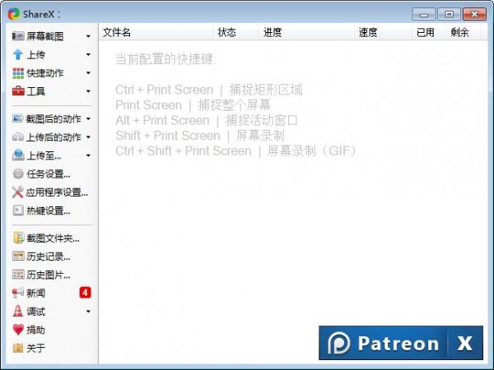The image size is (494, 370).
Task: Open the 工具 dropdown arrow
Action: [88, 91]
